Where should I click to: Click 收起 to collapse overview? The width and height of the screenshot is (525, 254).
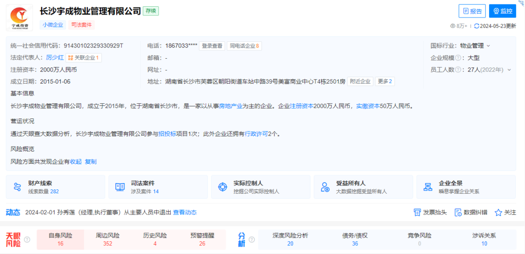point(76,162)
